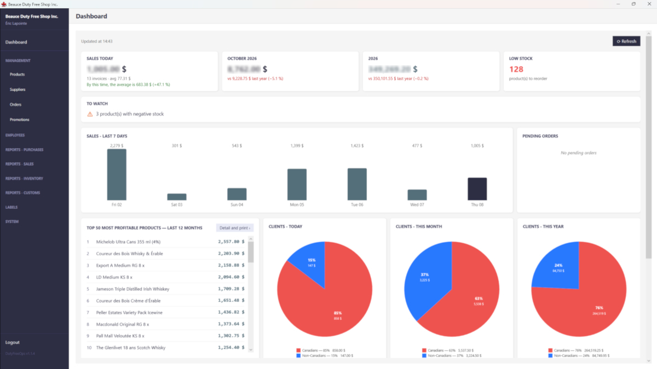The height and width of the screenshot is (369, 657).
Task: Click blue Non-Canadians legend swatch under Clients Today
Action: 298,355
